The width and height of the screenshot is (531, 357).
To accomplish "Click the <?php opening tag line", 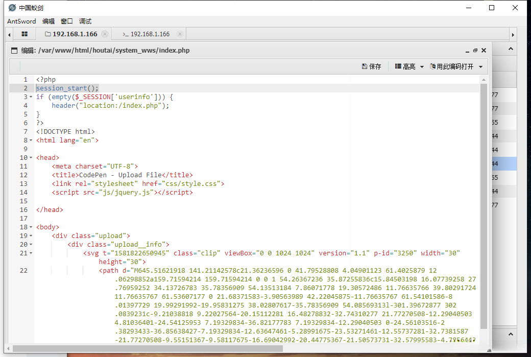I will pyautogui.click(x=46, y=80).
